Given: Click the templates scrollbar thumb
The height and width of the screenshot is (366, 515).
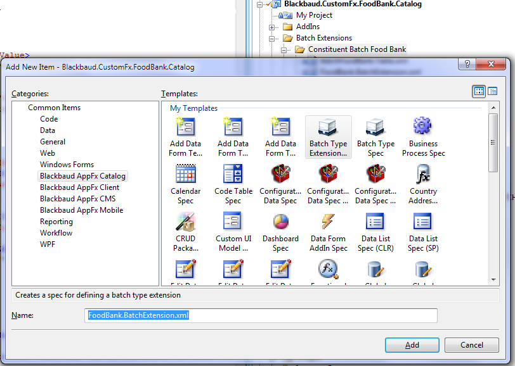Looking at the screenshot, I should point(493,142).
